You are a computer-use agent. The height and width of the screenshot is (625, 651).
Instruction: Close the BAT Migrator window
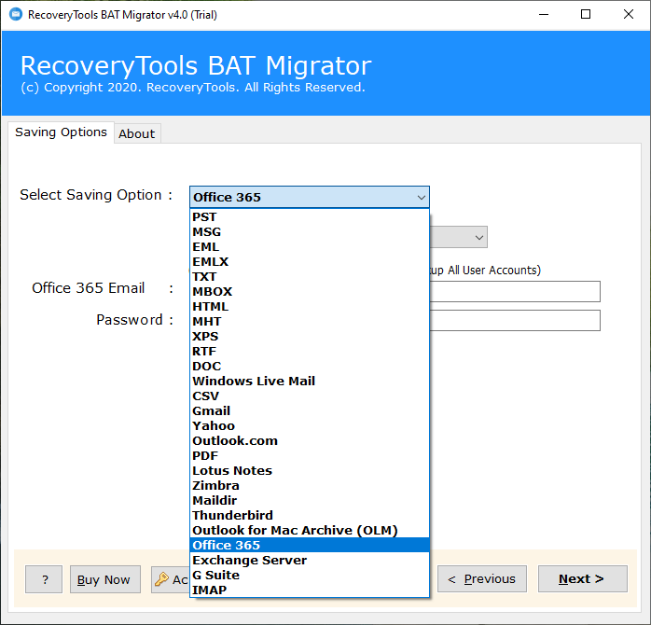(x=629, y=15)
